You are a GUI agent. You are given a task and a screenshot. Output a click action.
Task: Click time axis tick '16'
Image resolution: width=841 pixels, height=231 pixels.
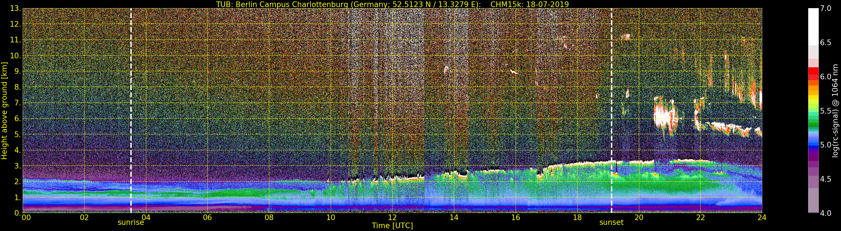tap(516, 218)
